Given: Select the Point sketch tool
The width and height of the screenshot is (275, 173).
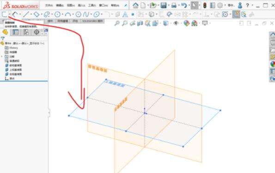Looking at the screenshot, I should pyautogui.click(x=133, y=14).
